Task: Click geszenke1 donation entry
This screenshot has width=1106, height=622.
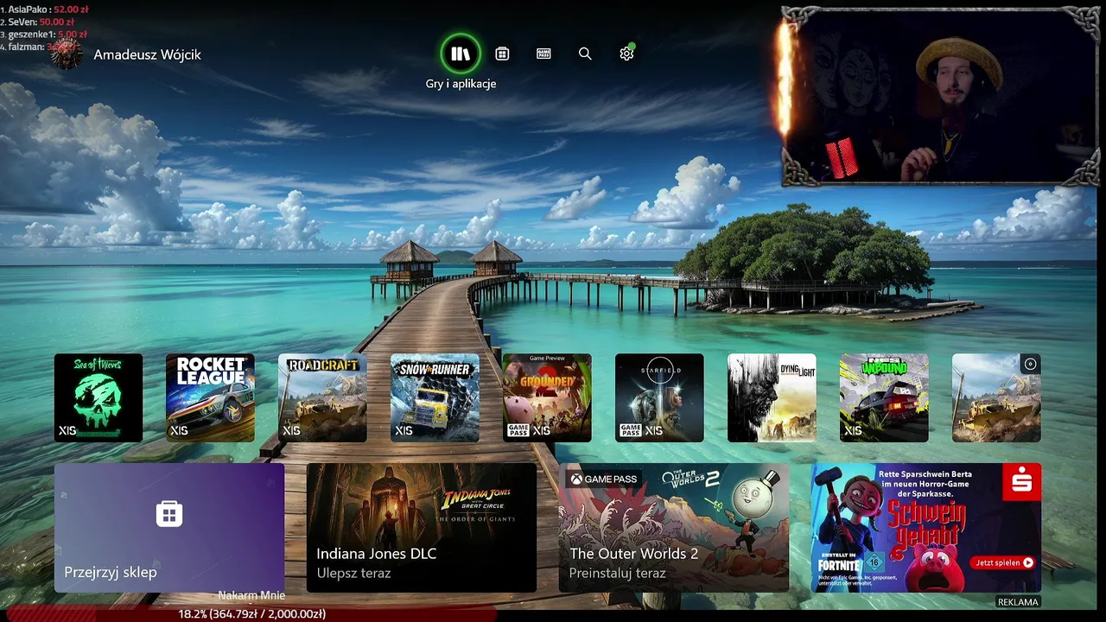Action: [44, 35]
